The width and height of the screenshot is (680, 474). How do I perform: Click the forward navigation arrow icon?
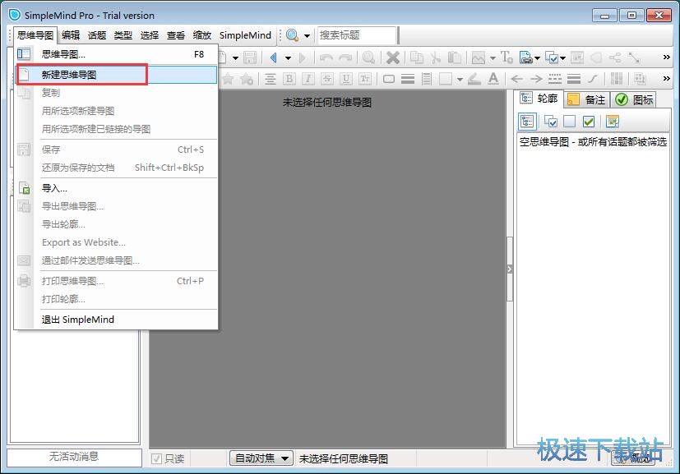[x=303, y=58]
